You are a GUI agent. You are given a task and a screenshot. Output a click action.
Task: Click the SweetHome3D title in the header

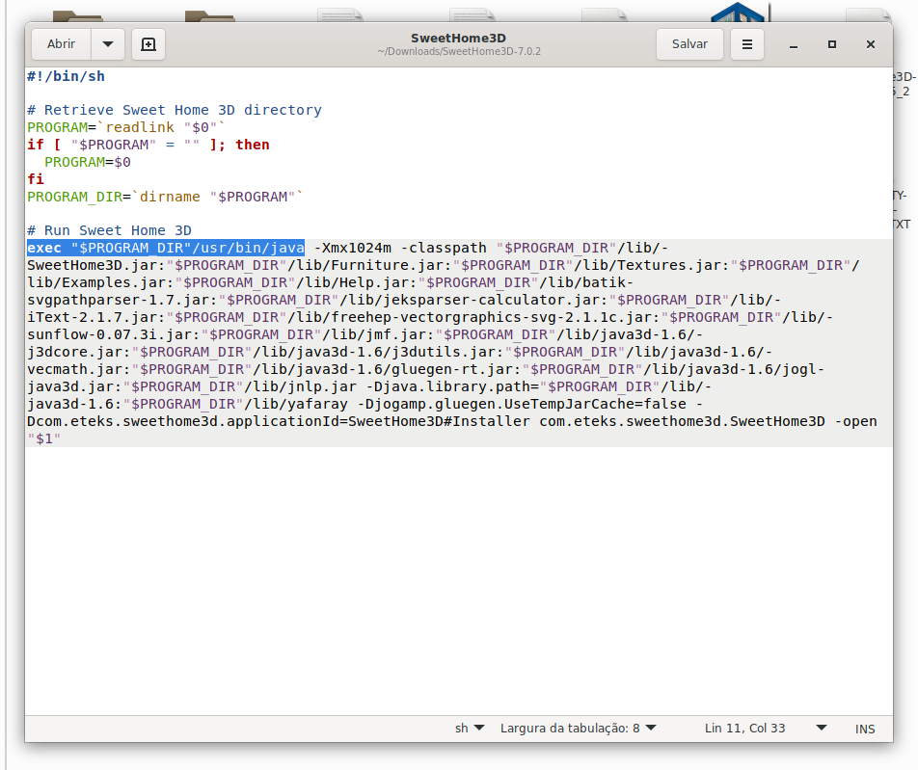click(458, 38)
